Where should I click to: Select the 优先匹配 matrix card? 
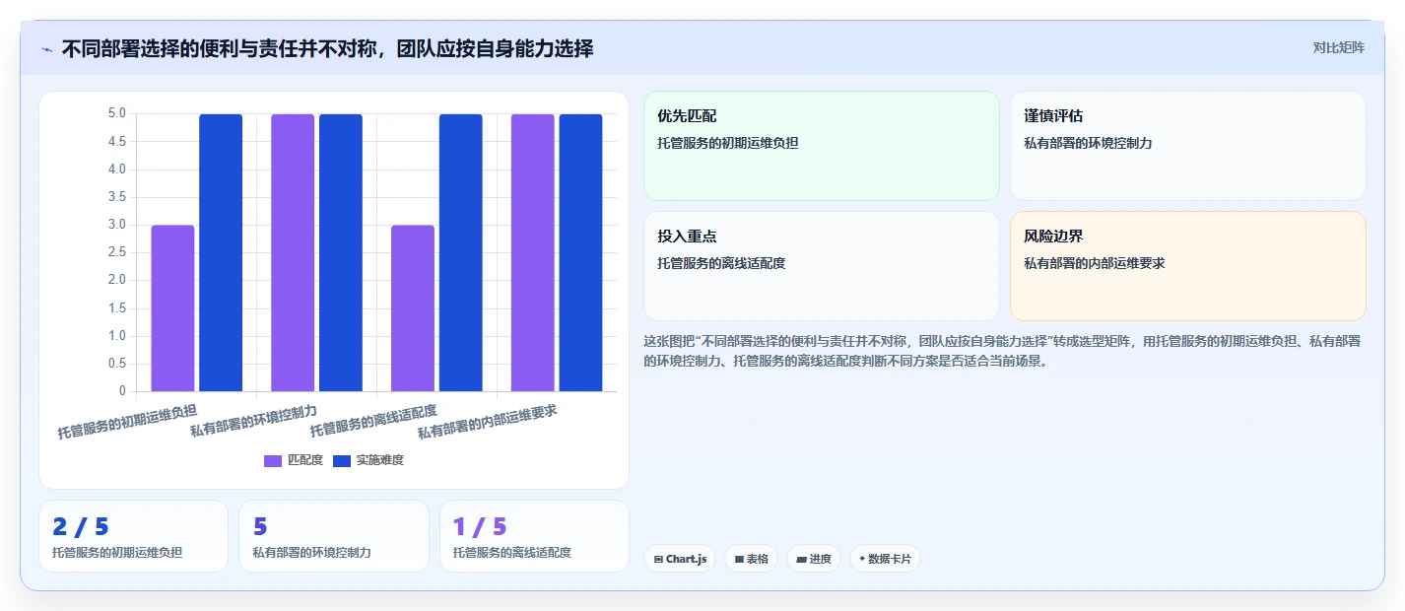(822, 146)
